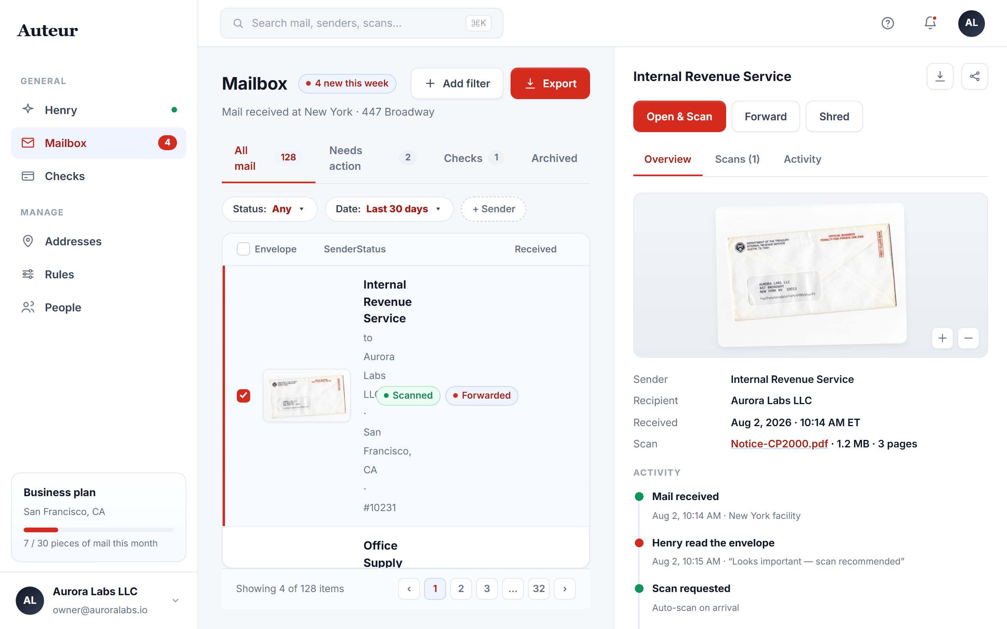
Task: Click the pagination ellipsis button
Action: (x=513, y=589)
